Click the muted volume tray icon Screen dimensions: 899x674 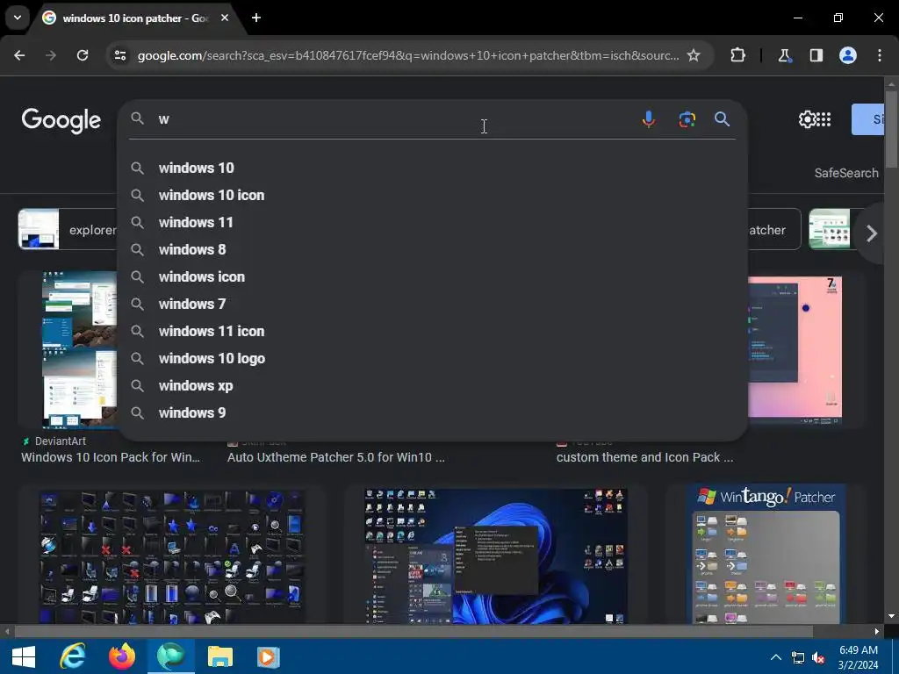click(819, 657)
